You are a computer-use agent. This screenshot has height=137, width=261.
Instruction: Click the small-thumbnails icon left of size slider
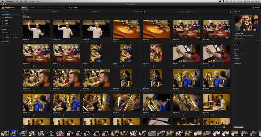[x=216, y=127]
